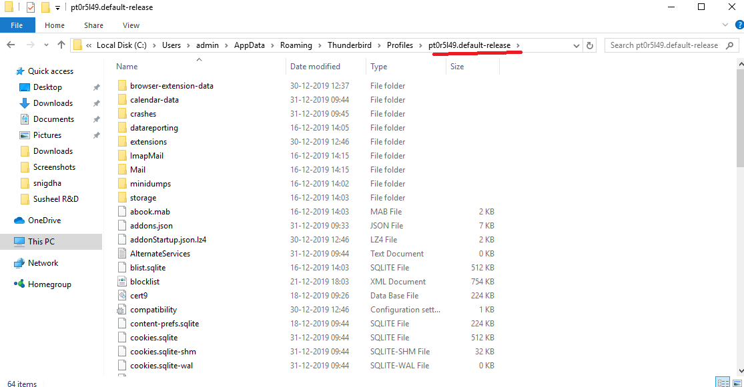Select the cookies.sqlite file name
The image size is (744, 387).
[x=153, y=338]
